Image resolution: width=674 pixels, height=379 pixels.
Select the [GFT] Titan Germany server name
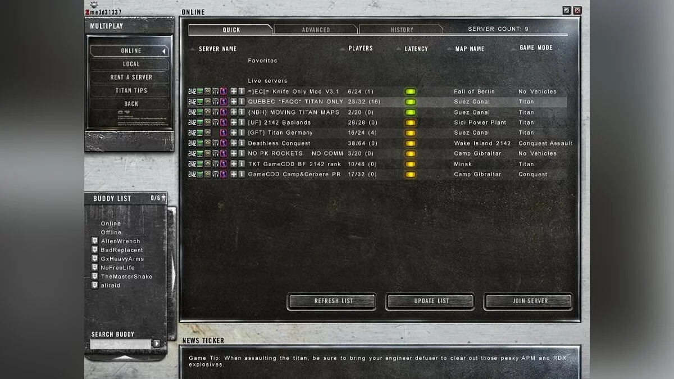(x=280, y=133)
